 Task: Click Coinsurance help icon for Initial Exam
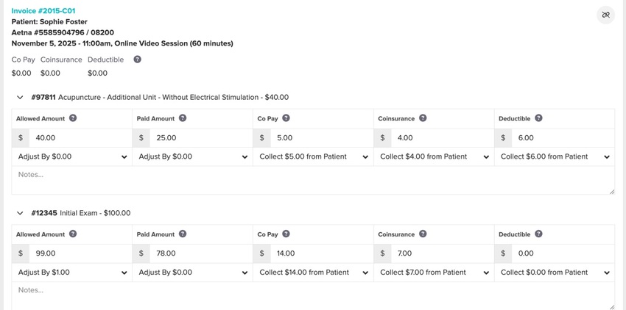click(x=423, y=234)
